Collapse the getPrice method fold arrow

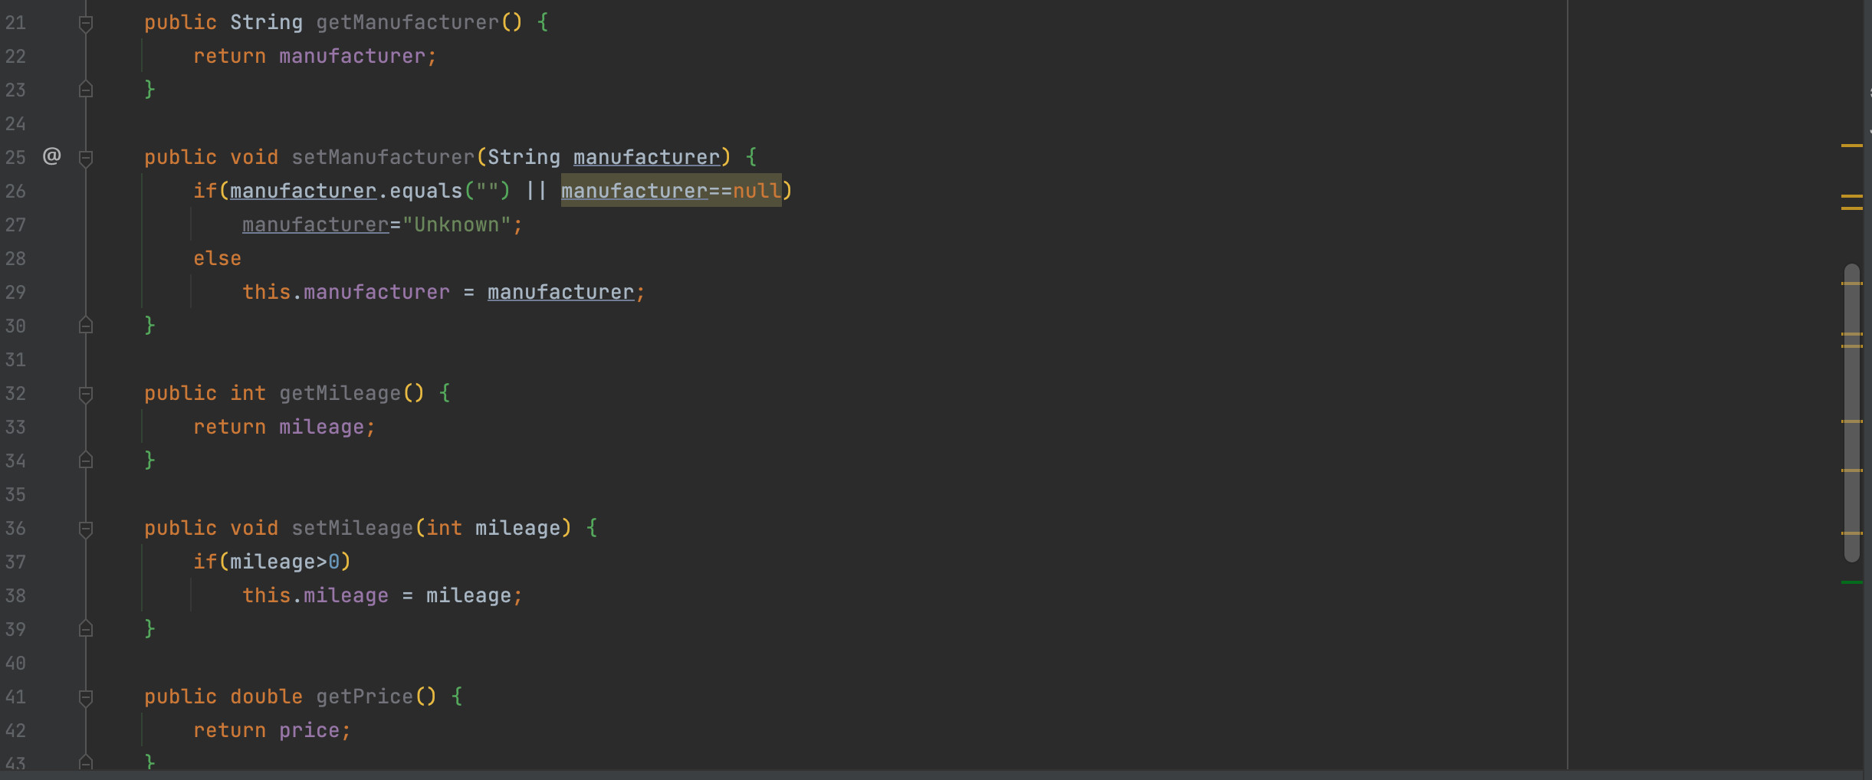[x=85, y=696]
